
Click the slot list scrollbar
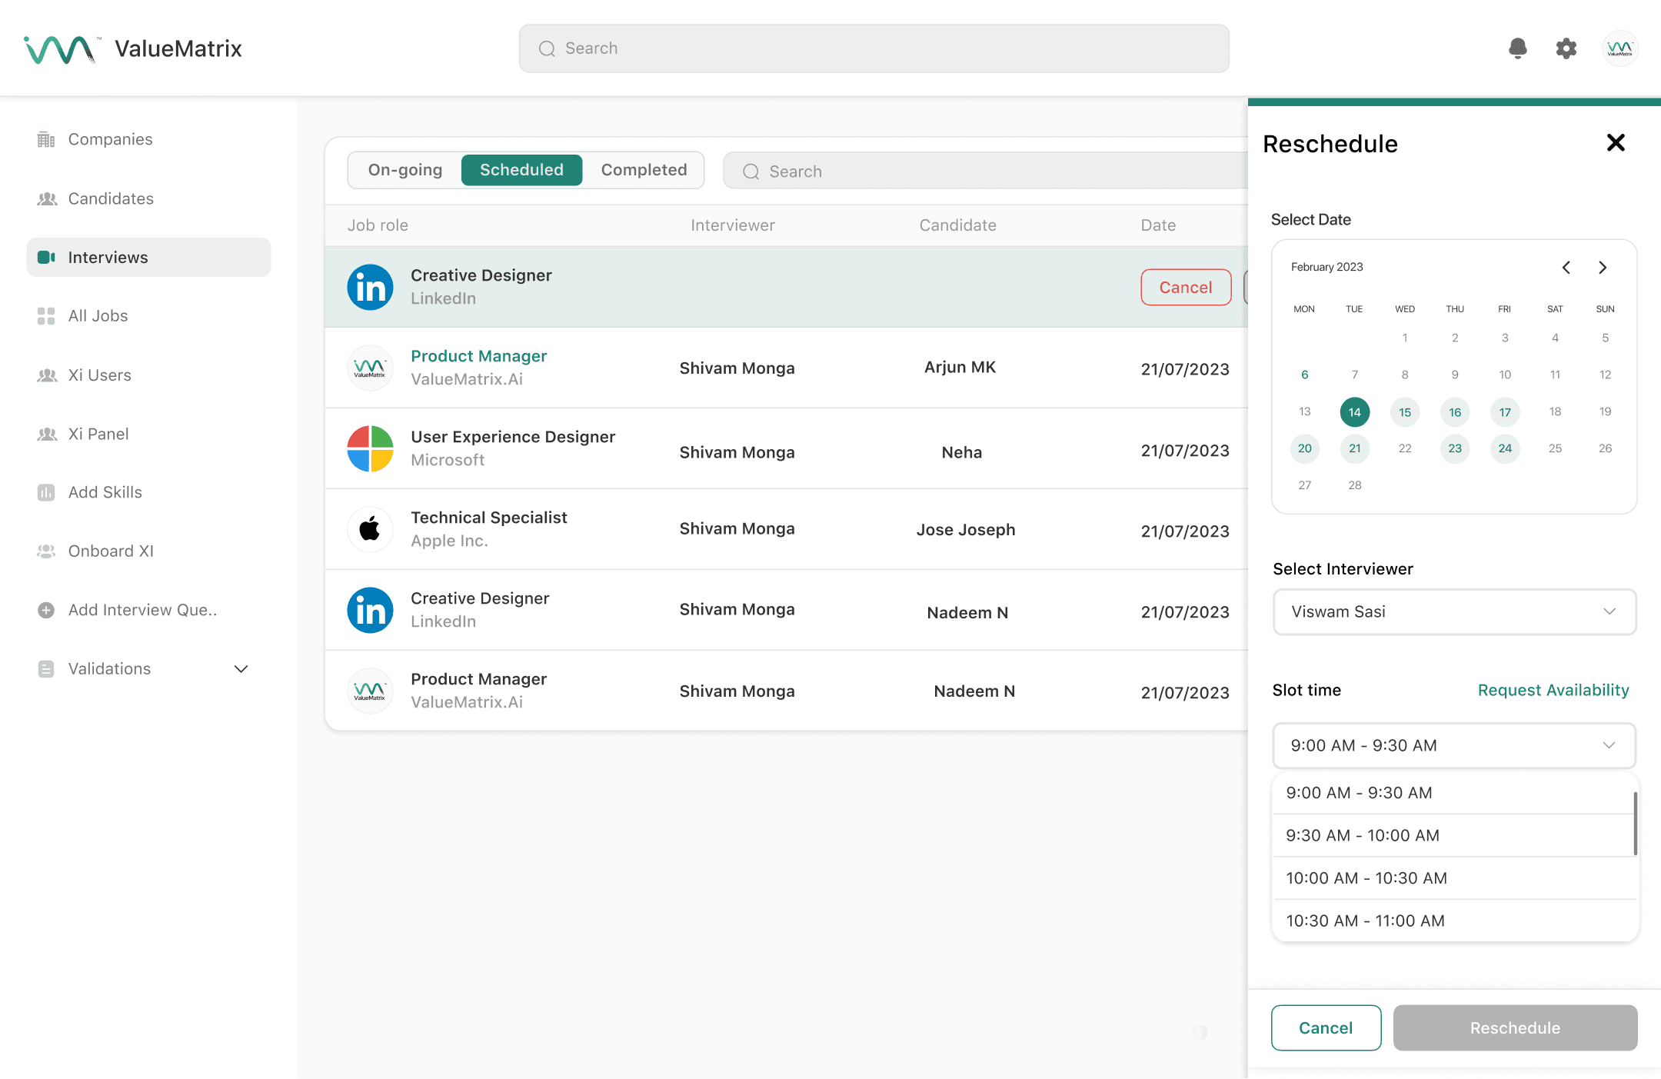(1635, 823)
